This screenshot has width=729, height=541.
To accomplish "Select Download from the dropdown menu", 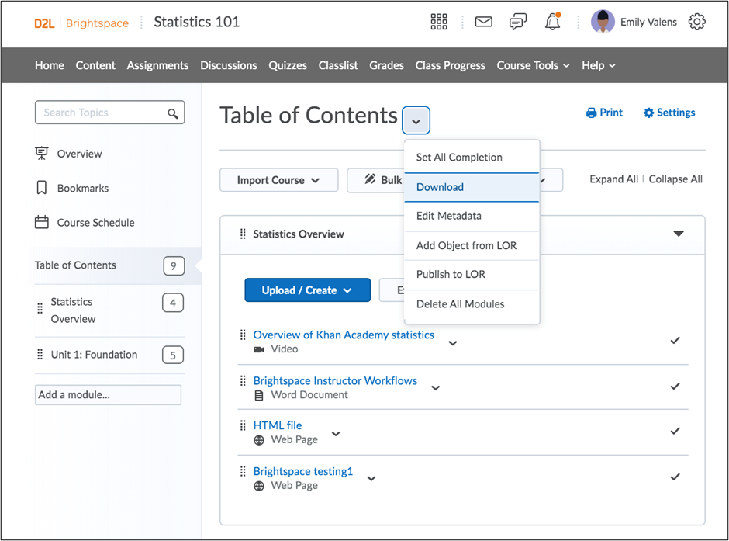I will tap(472, 187).
